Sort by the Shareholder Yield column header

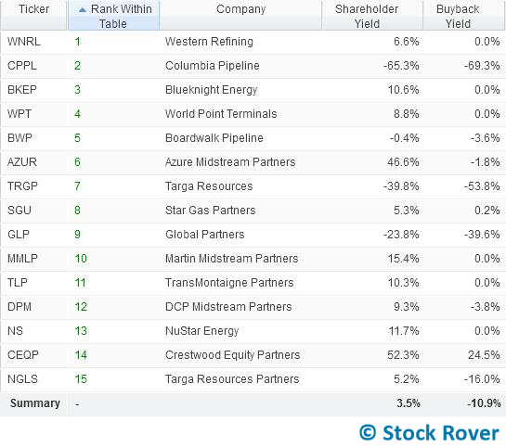click(x=367, y=16)
